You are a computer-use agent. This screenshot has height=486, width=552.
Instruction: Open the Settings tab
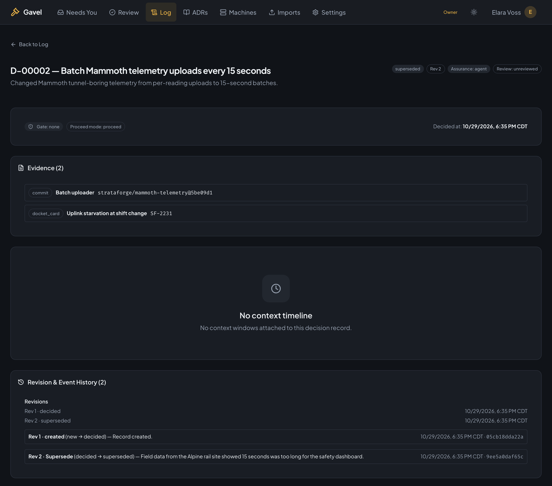(x=329, y=12)
